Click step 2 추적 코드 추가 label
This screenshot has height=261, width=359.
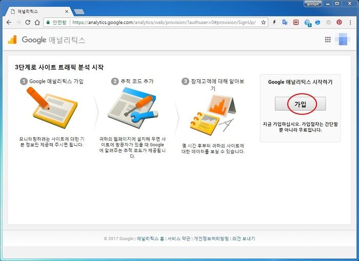click(x=137, y=81)
